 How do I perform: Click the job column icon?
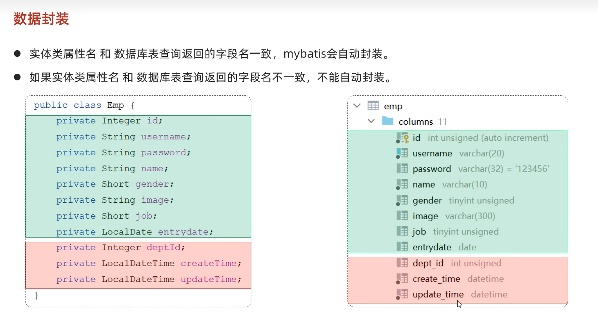tap(402, 231)
